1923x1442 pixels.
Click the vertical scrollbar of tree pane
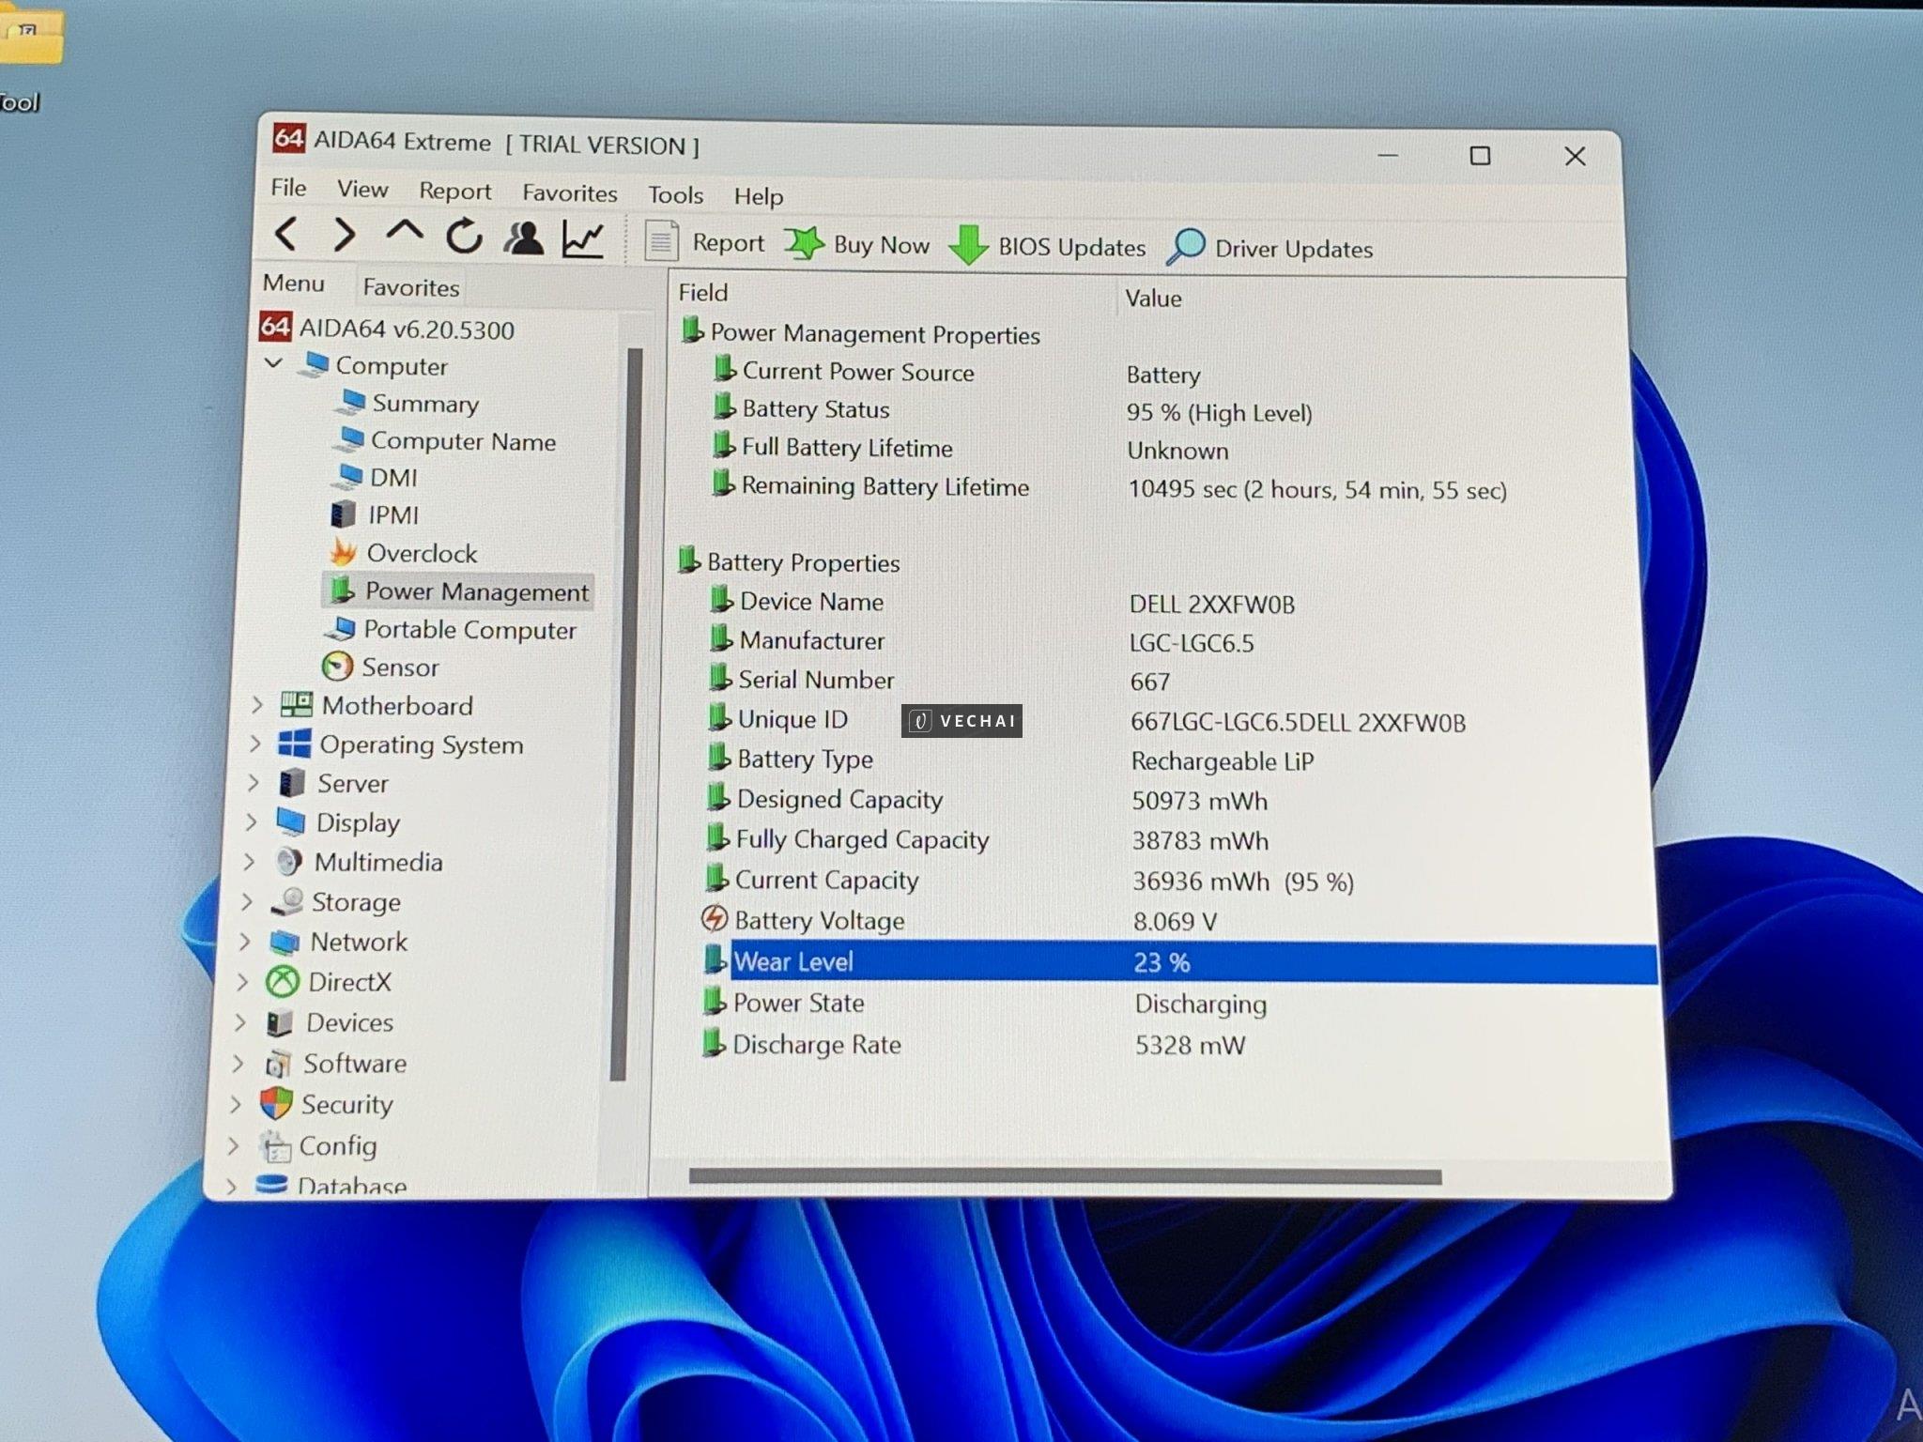(x=627, y=713)
